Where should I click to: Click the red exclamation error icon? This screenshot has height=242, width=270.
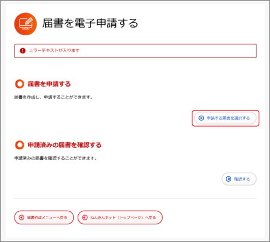23,51
